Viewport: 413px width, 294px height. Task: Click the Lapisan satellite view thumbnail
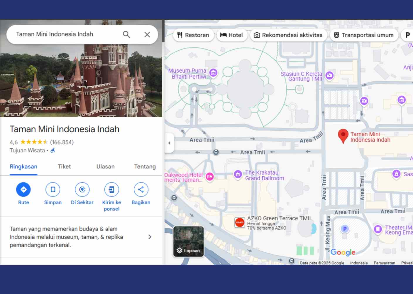[188, 241]
